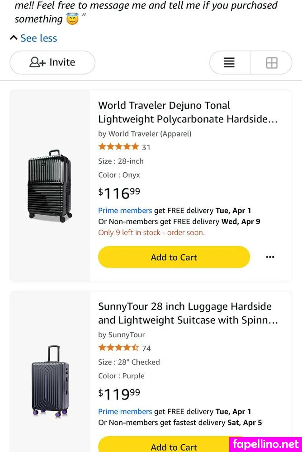Image resolution: width=302 pixels, height=452 pixels.
Task: Collapse the description with See less
Action: pos(38,38)
